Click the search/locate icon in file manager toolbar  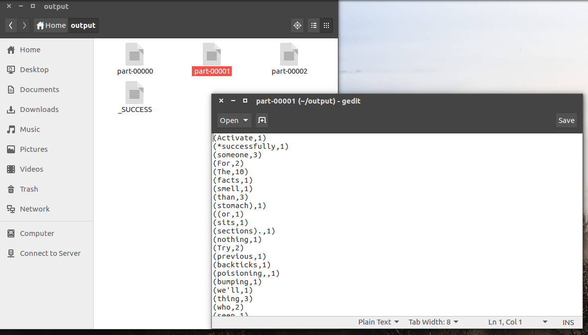click(297, 25)
